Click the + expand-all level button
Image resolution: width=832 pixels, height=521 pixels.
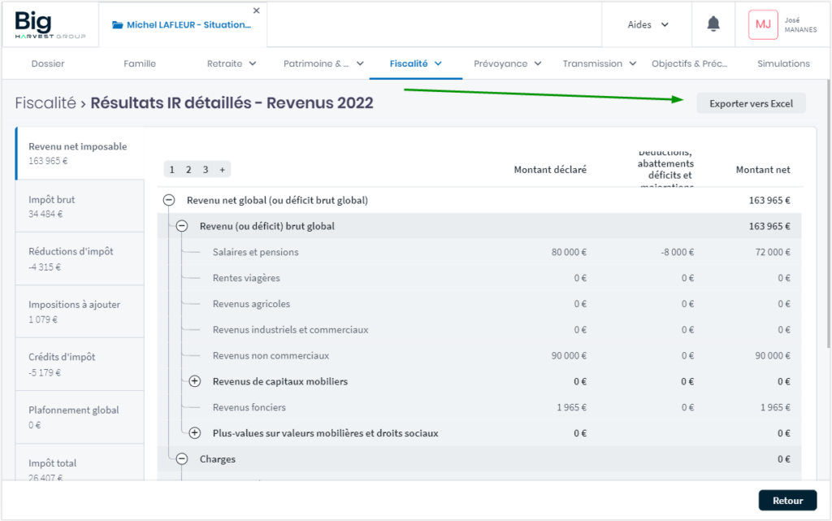pos(222,170)
